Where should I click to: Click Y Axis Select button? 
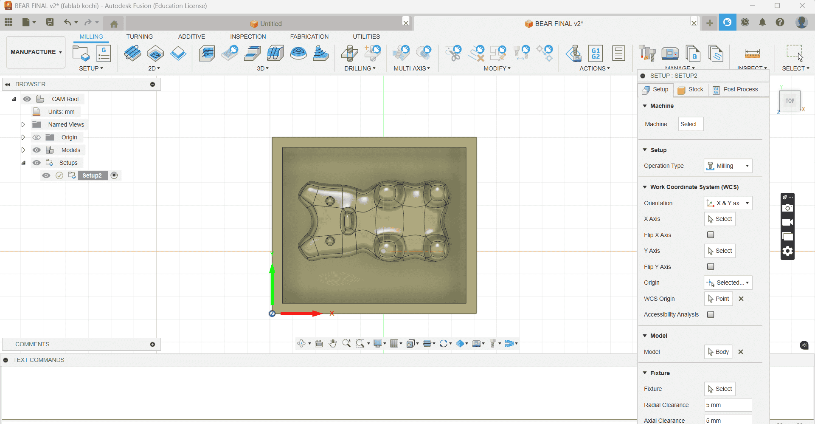pos(720,251)
